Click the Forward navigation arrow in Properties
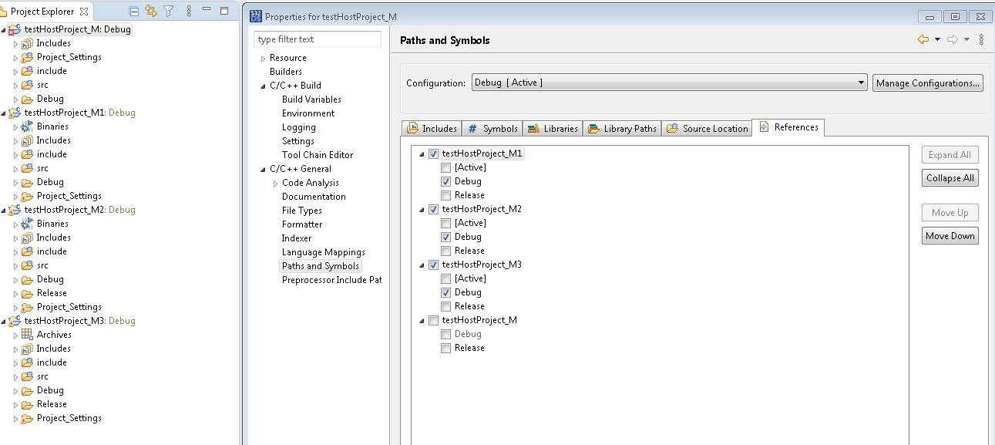Viewport: 995px width, 445px height. coord(953,40)
